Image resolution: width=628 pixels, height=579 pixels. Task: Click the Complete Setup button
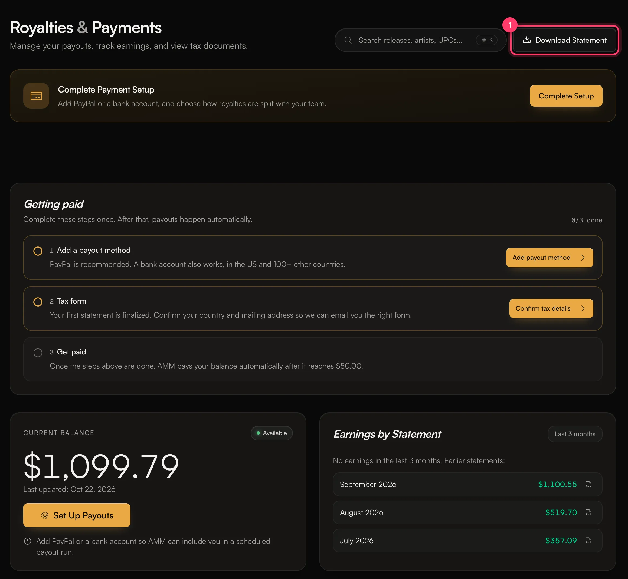click(566, 96)
